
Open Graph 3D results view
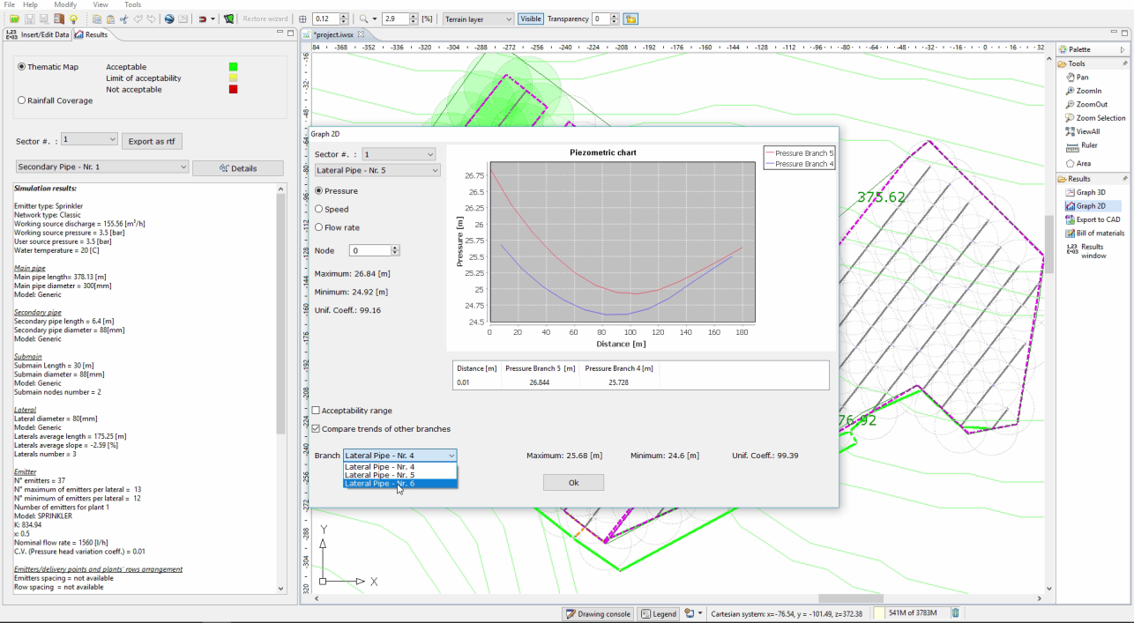click(x=1090, y=192)
